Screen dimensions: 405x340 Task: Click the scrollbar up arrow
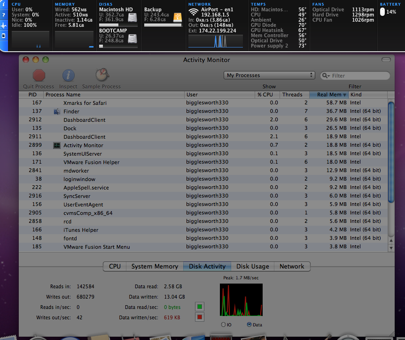(391, 240)
